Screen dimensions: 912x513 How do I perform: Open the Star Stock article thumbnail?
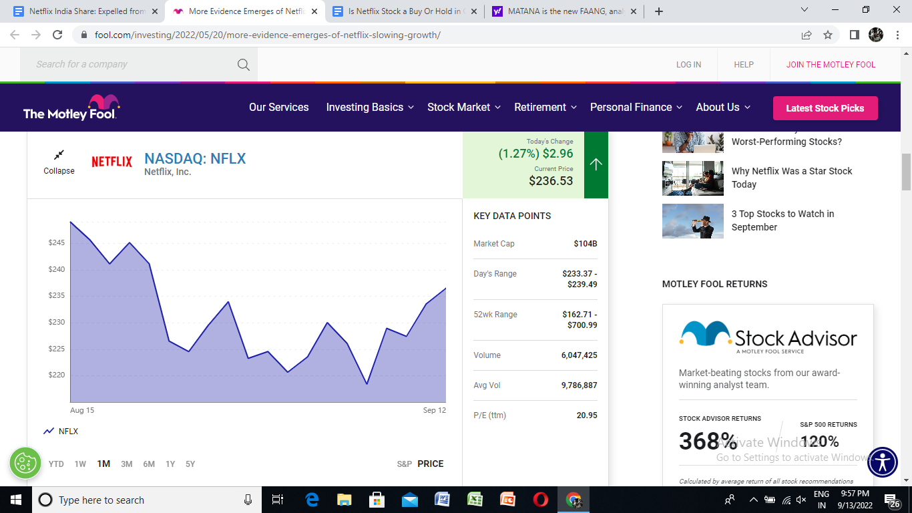point(693,178)
